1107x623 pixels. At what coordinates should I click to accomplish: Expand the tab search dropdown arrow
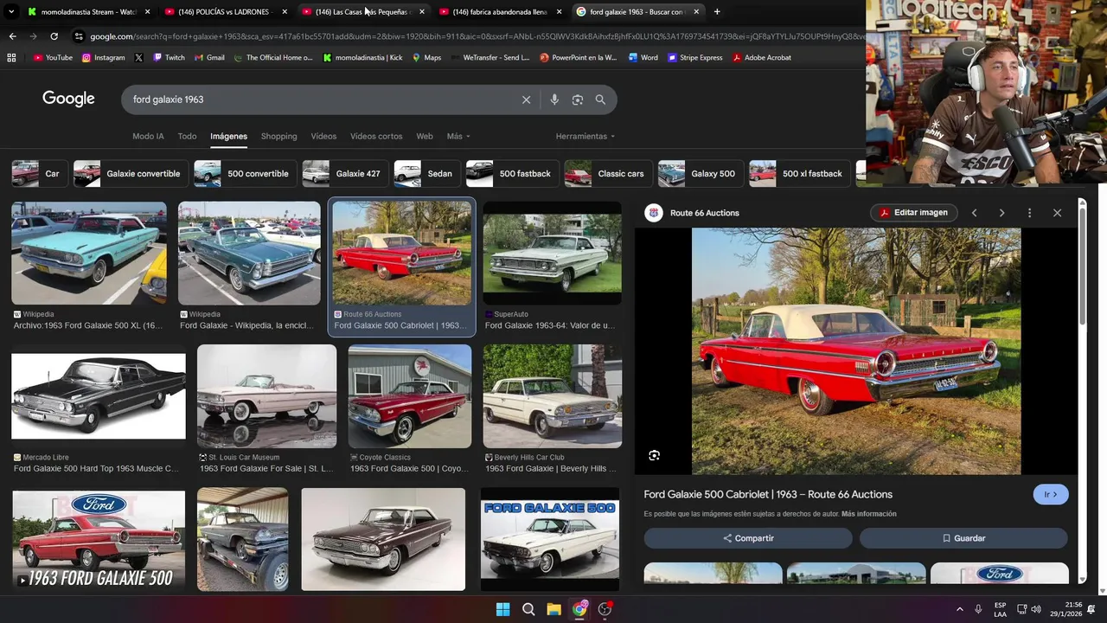coord(11,12)
